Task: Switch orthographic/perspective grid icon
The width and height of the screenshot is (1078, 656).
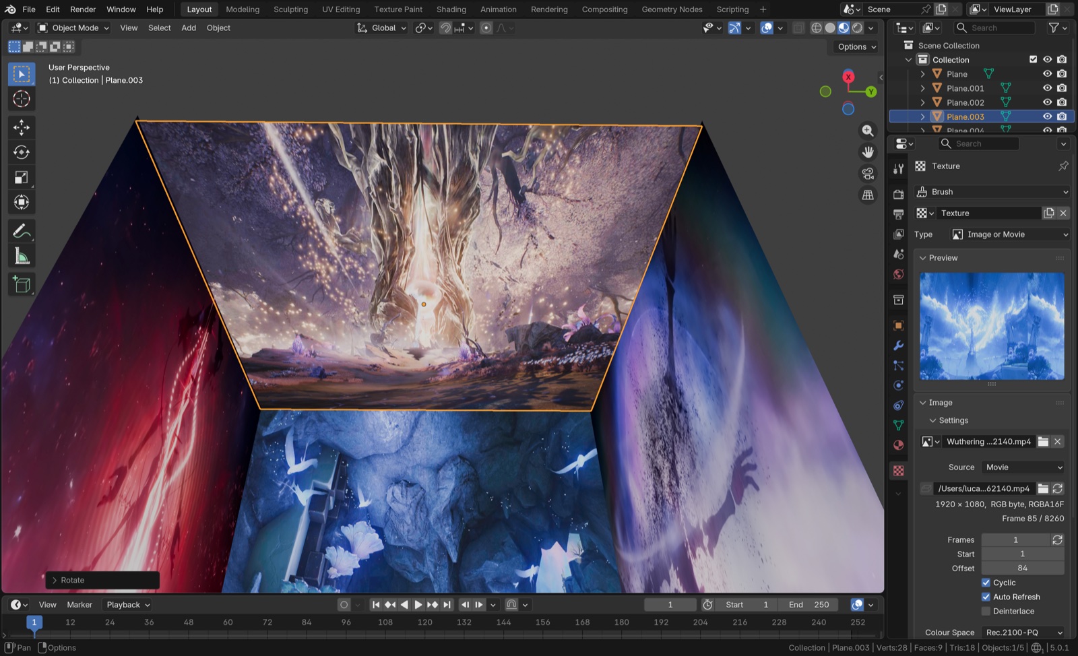Action: tap(868, 195)
